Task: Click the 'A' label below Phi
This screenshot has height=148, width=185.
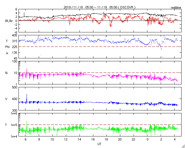Action: (7, 53)
